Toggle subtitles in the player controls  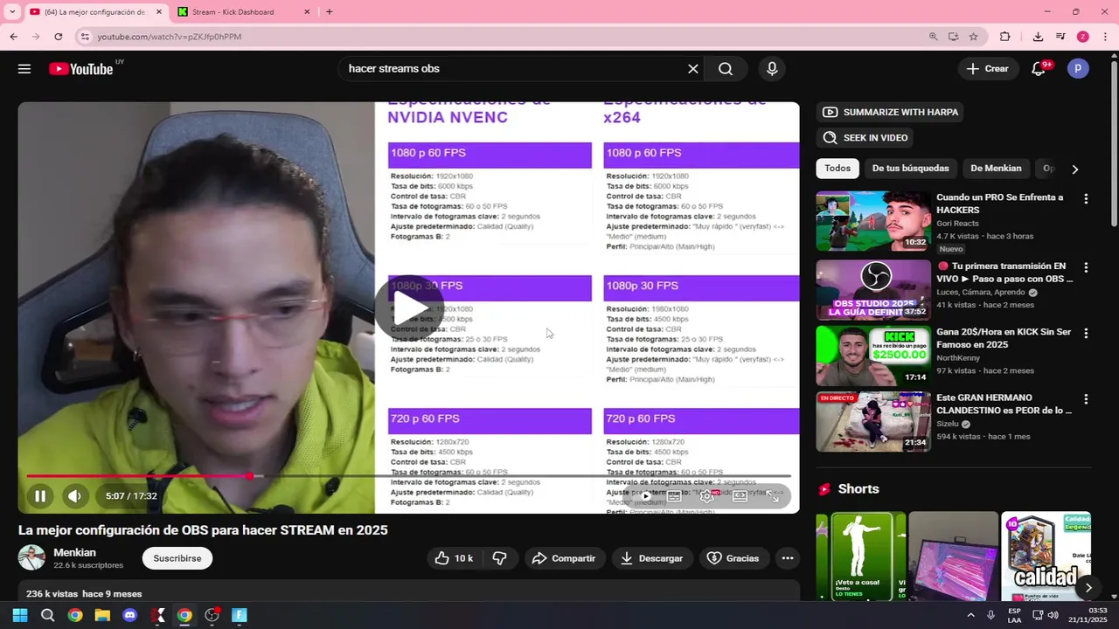(x=674, y=496)
